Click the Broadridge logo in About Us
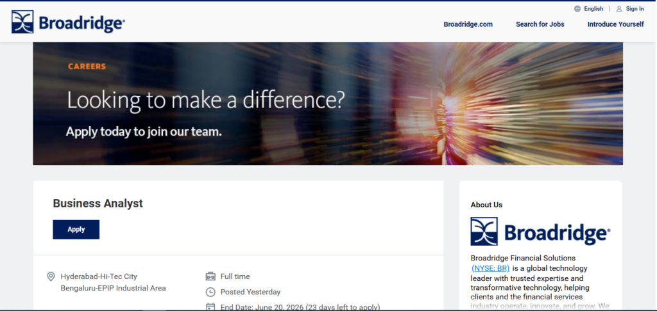The width and height of the screenshot is (657, 311). click(540, 231)
